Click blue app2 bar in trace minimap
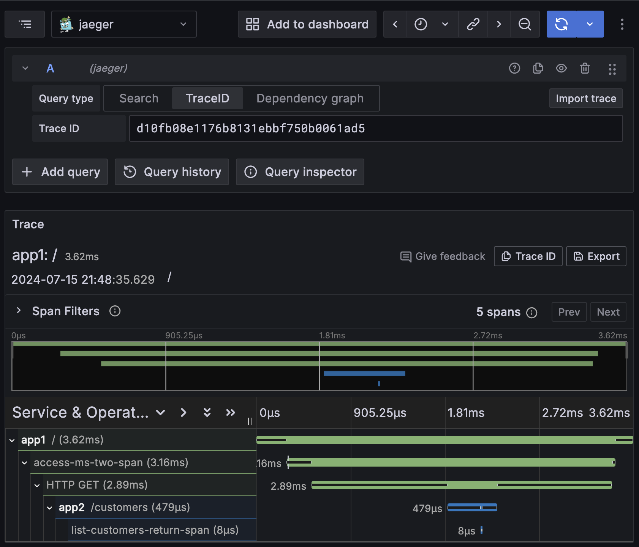 point(364,374)
